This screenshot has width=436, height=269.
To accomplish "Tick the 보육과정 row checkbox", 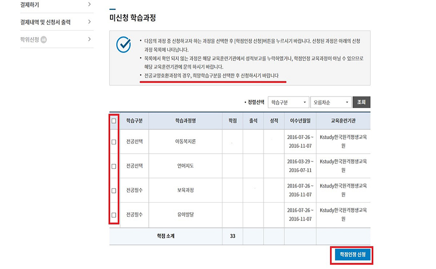I will (114, 190).
